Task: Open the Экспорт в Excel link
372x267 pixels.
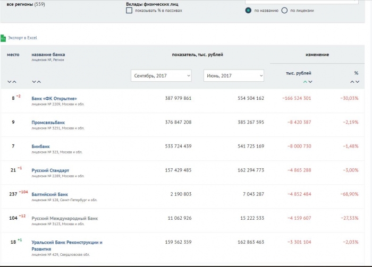Action: pos(22,38)
